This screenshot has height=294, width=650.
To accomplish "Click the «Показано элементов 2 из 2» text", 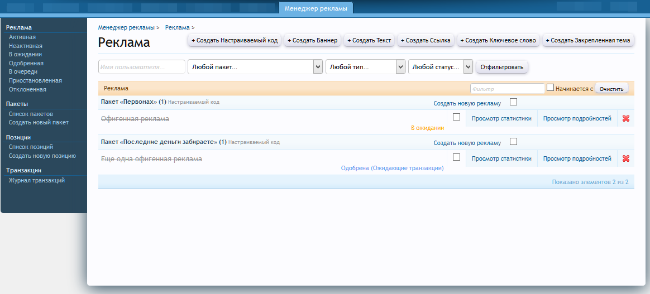I will [590, 182].
